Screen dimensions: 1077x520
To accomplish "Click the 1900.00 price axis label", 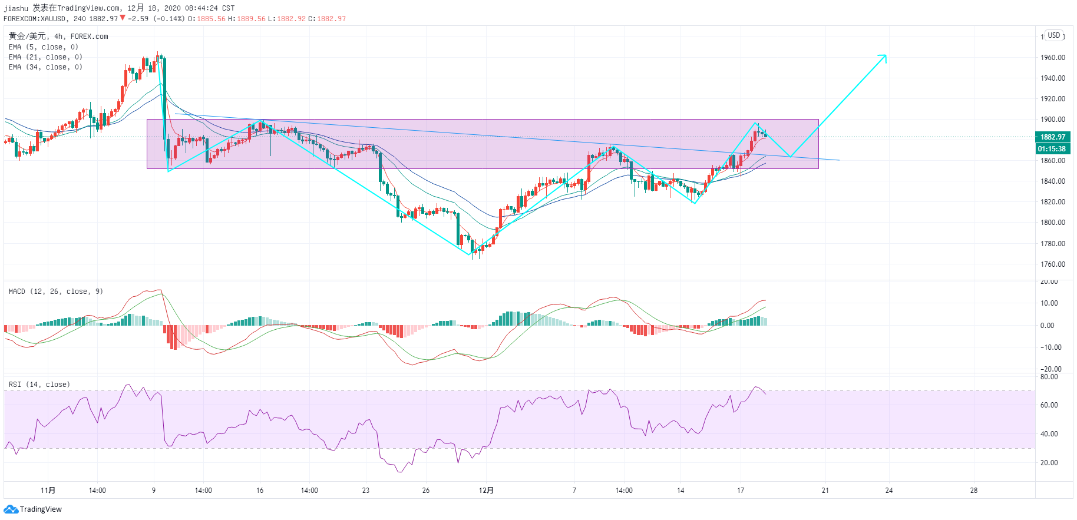I will tap(1053, 120).
